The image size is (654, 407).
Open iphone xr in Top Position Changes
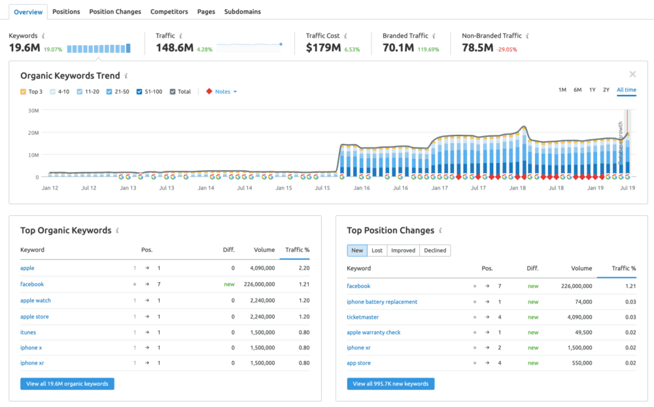point(358,347)
